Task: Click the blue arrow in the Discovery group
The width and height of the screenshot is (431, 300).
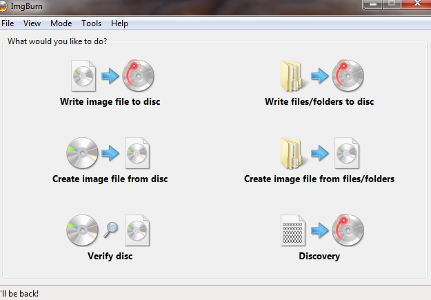Action: 320,230
